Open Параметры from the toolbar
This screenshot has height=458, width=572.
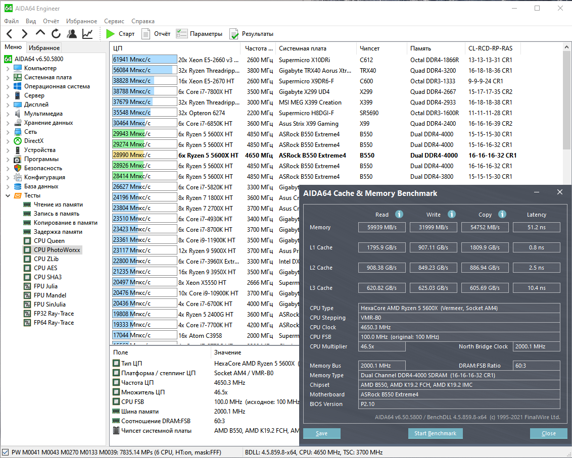[199, 34]
